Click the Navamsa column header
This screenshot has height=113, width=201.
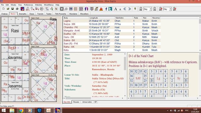click(x=156, y=18)
